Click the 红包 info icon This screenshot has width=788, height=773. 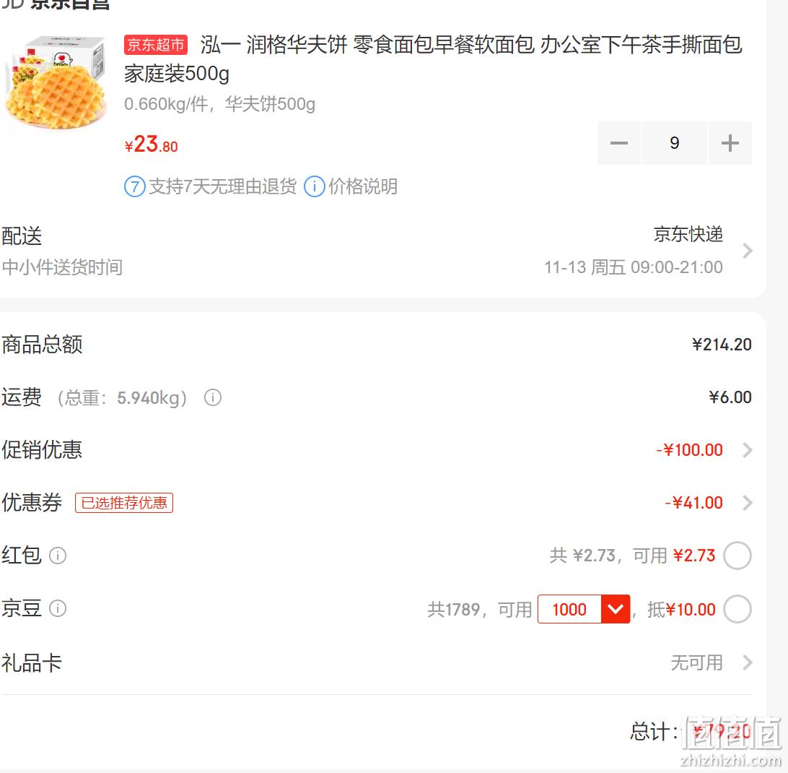[58, 556]
